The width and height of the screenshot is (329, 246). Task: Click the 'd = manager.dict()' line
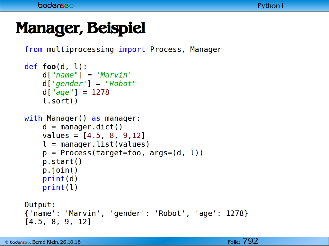pyautogui.click(x=83, y=127)
